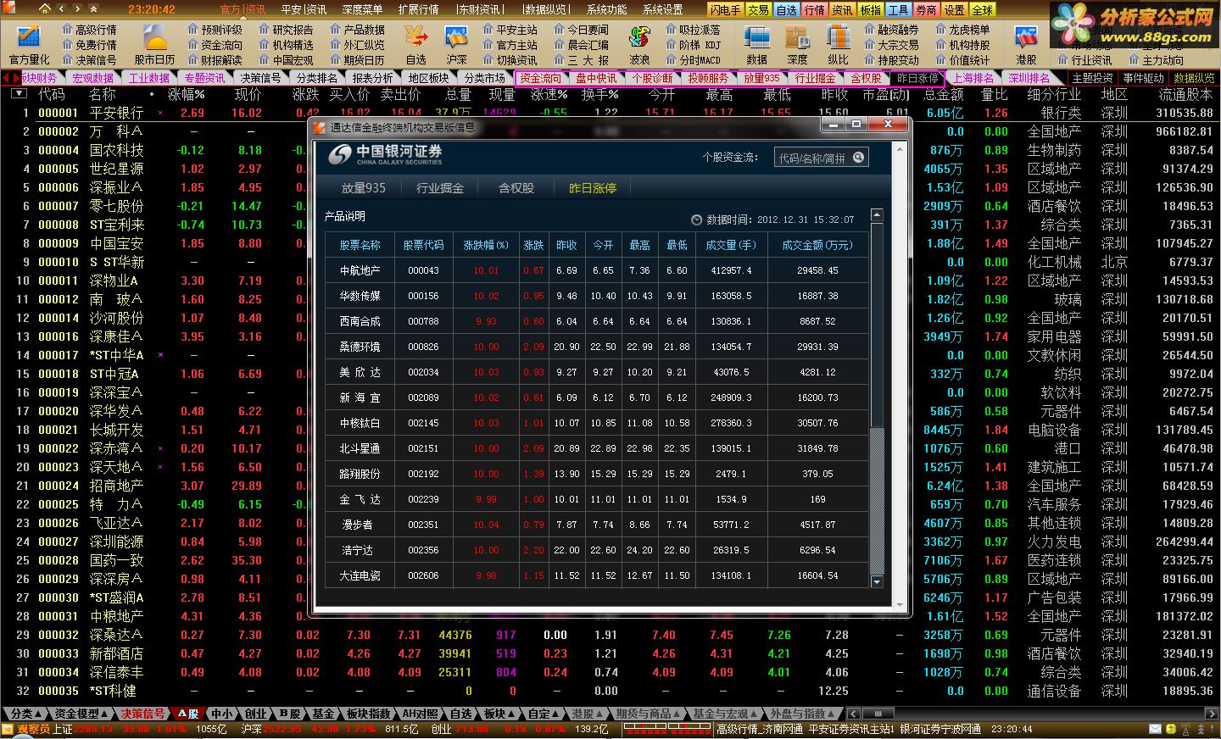Expand the 基金与宏观 bottom tab menu
The width and height of the screenshot is (1221, 739).
point(725,714)
